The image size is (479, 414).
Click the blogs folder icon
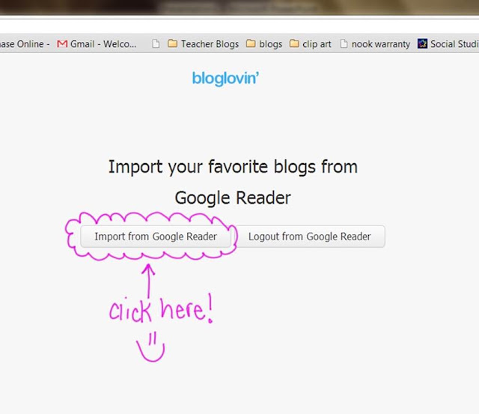tap(251, 43)
